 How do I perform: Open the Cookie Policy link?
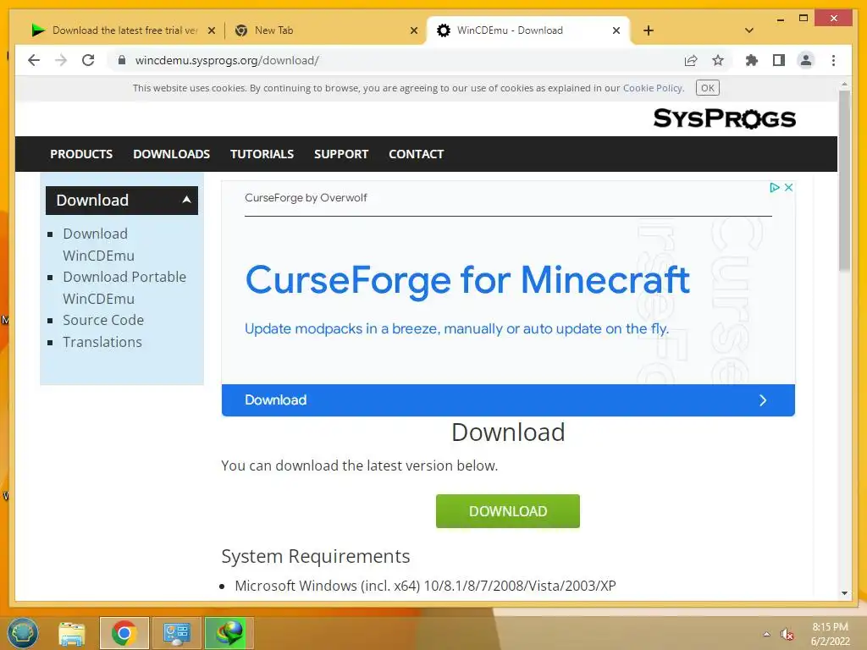[x=653, y=88]
